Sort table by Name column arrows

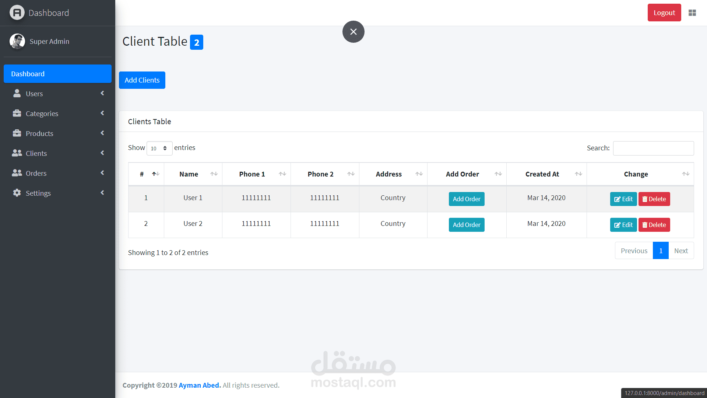pyautogui.click(x=214, y=174)
